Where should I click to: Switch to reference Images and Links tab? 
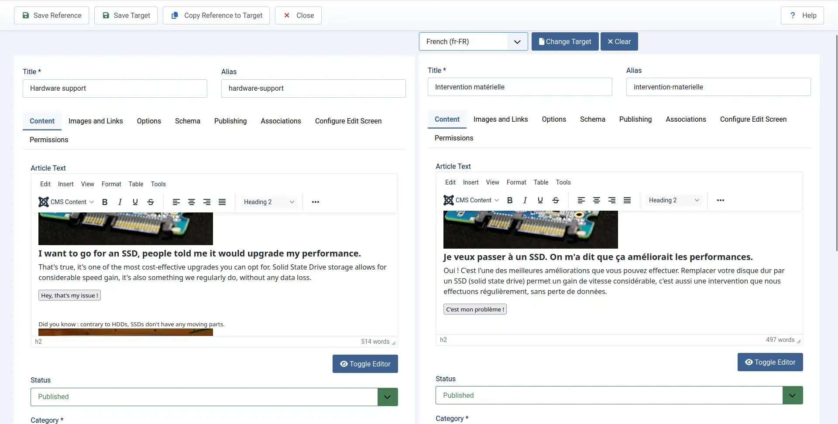pos(96,121)
